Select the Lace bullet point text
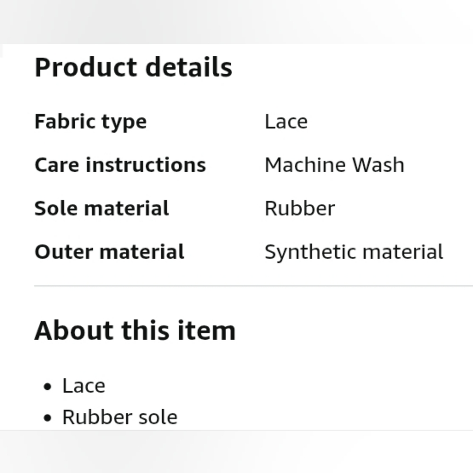Viewport: 473px width, 473px height. [84, 386]
